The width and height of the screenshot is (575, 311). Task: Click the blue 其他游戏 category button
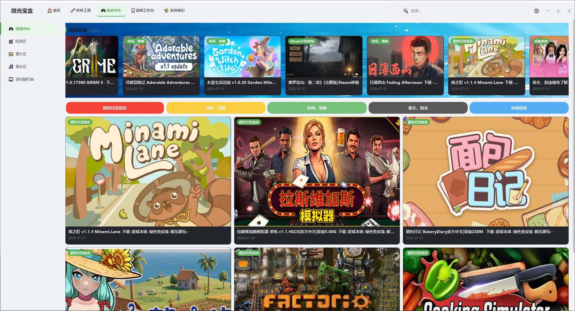(x=519, y=108)
